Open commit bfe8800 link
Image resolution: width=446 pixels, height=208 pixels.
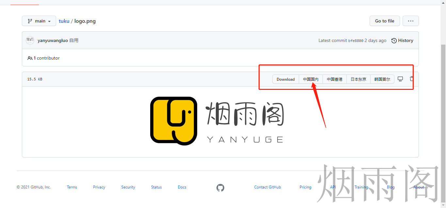tap(356, 41)
